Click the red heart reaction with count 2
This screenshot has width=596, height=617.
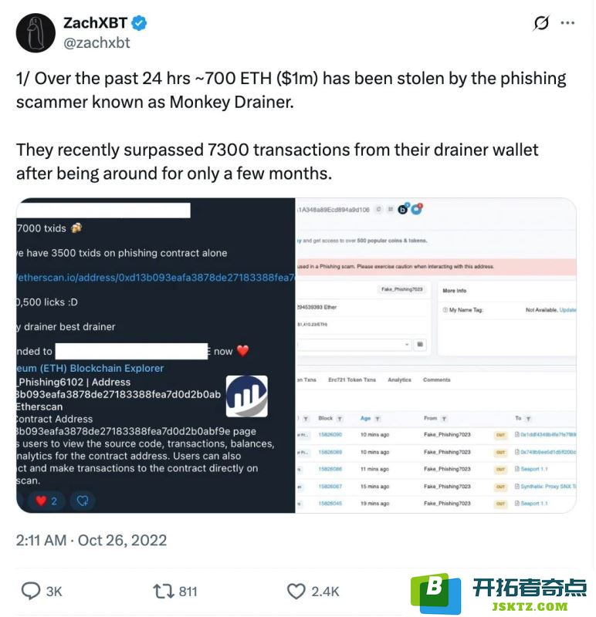[x=46, y=501]
